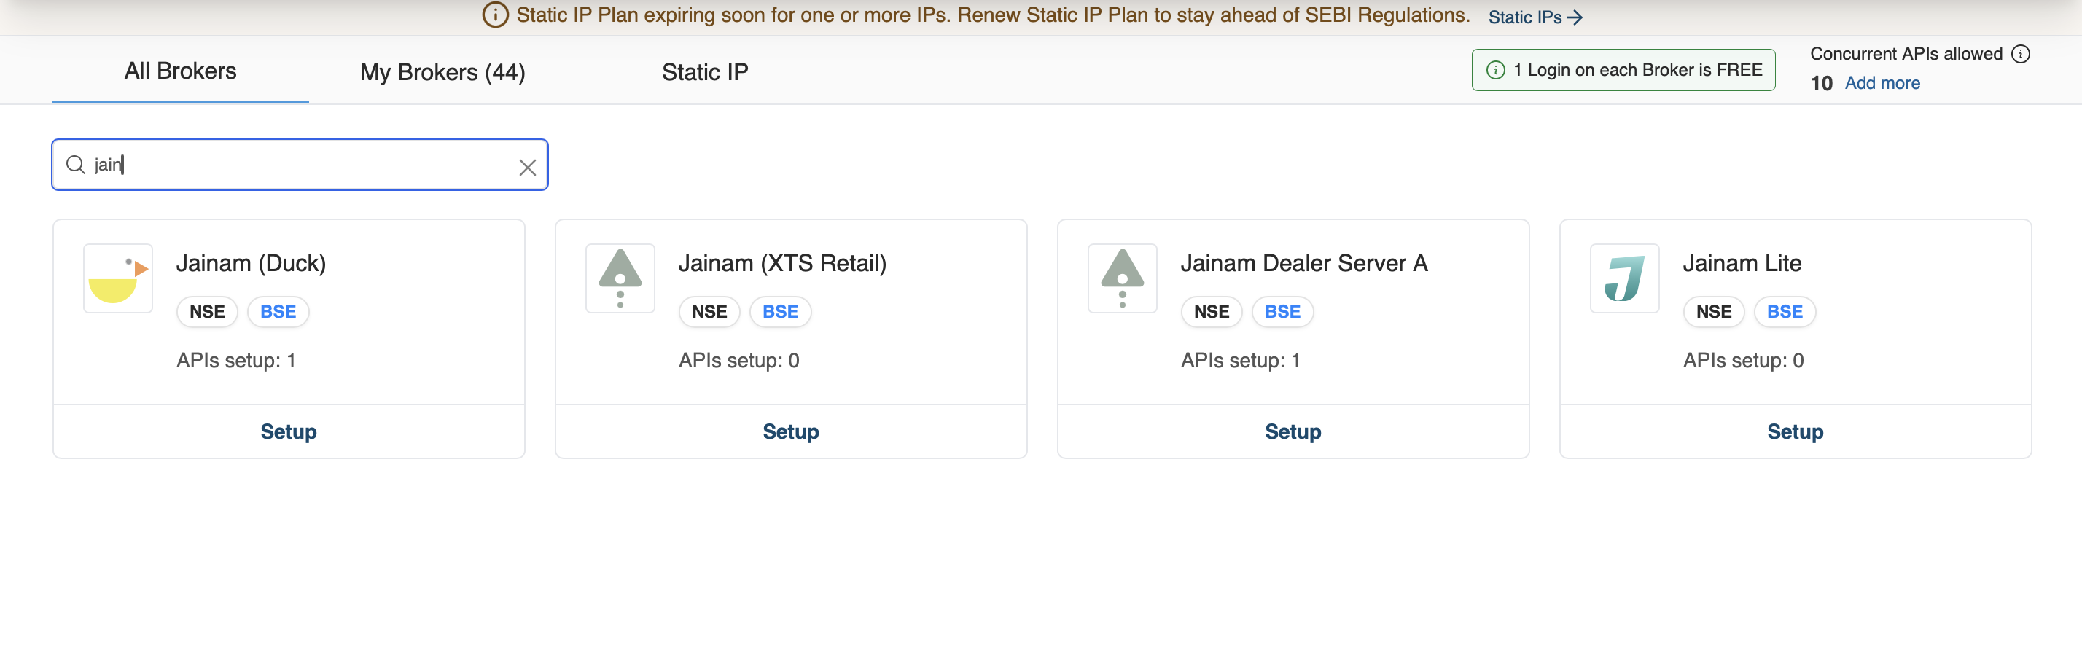Image resolution: width=2082 pixels, height=669 pixels.
Task: Clear the broker search with X icon
Action: (527, 168)
